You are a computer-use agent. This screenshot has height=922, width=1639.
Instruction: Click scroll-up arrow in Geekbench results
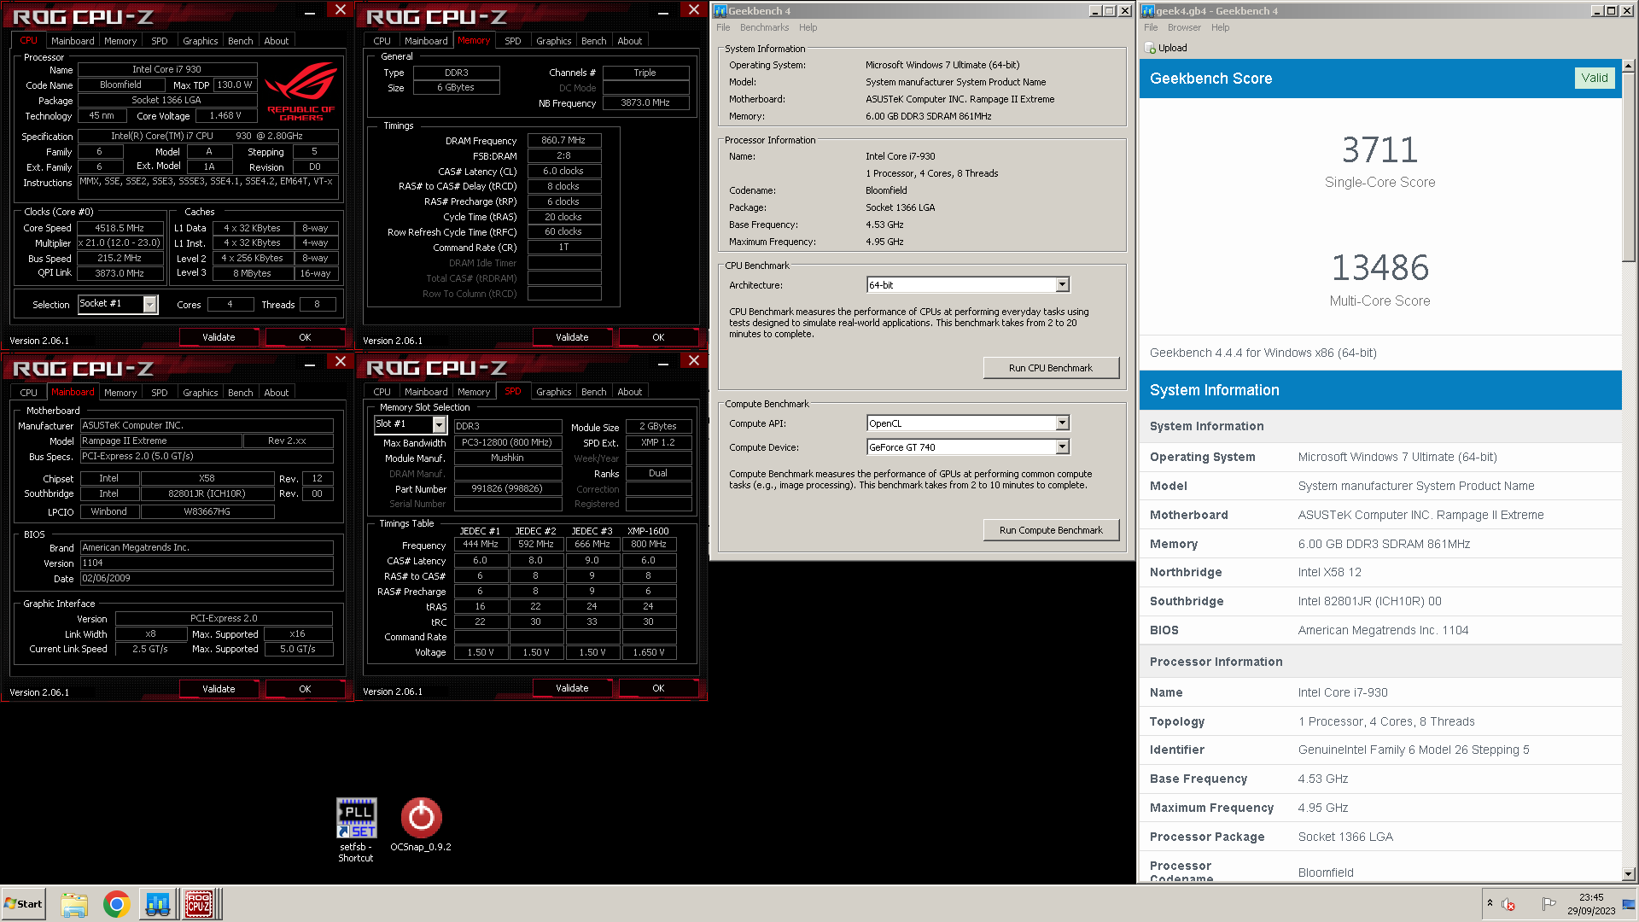(1629, 66)
